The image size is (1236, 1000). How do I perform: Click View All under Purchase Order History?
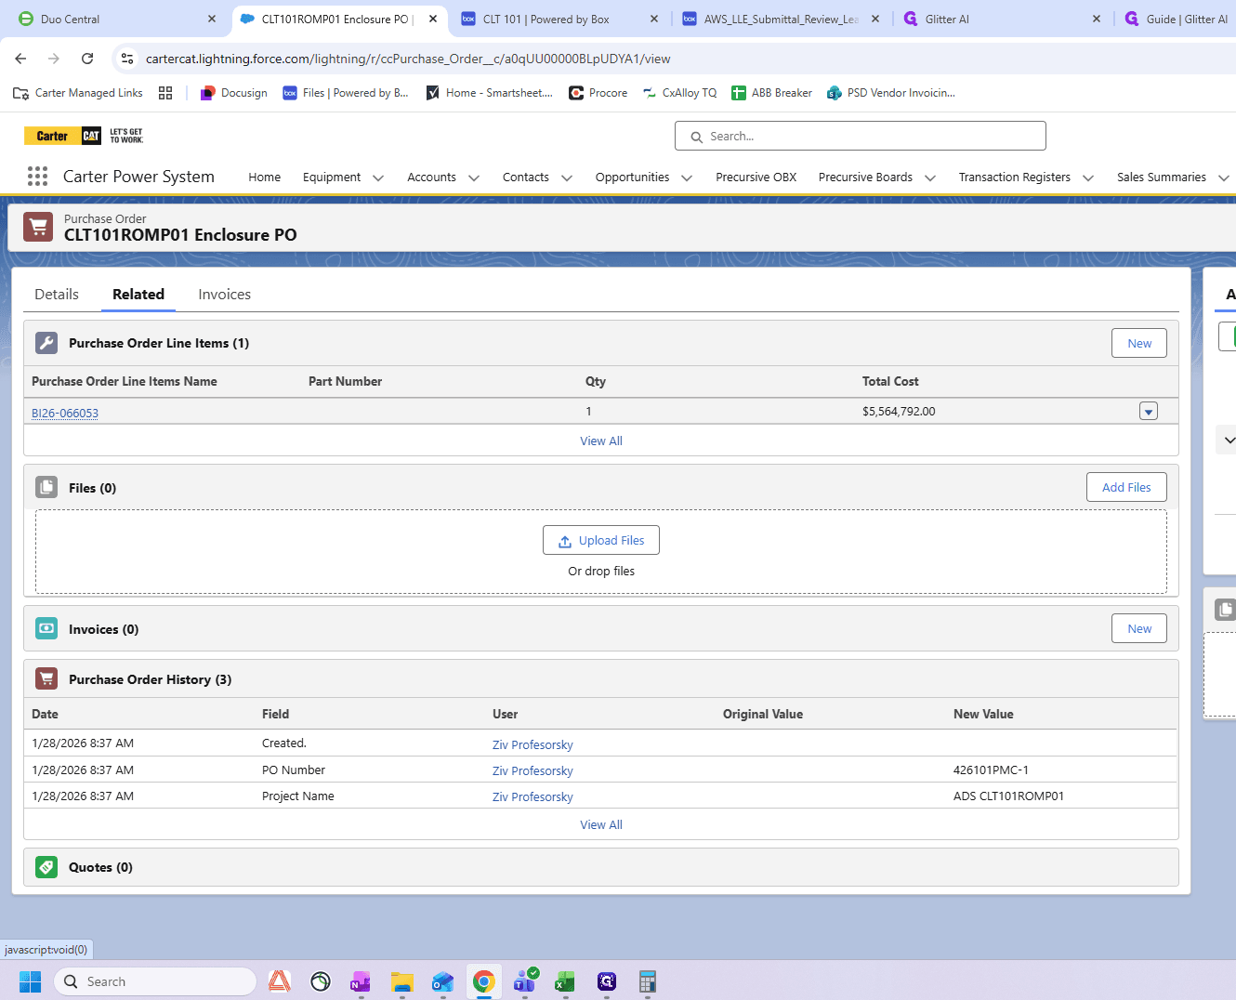(x=601, y=824)
